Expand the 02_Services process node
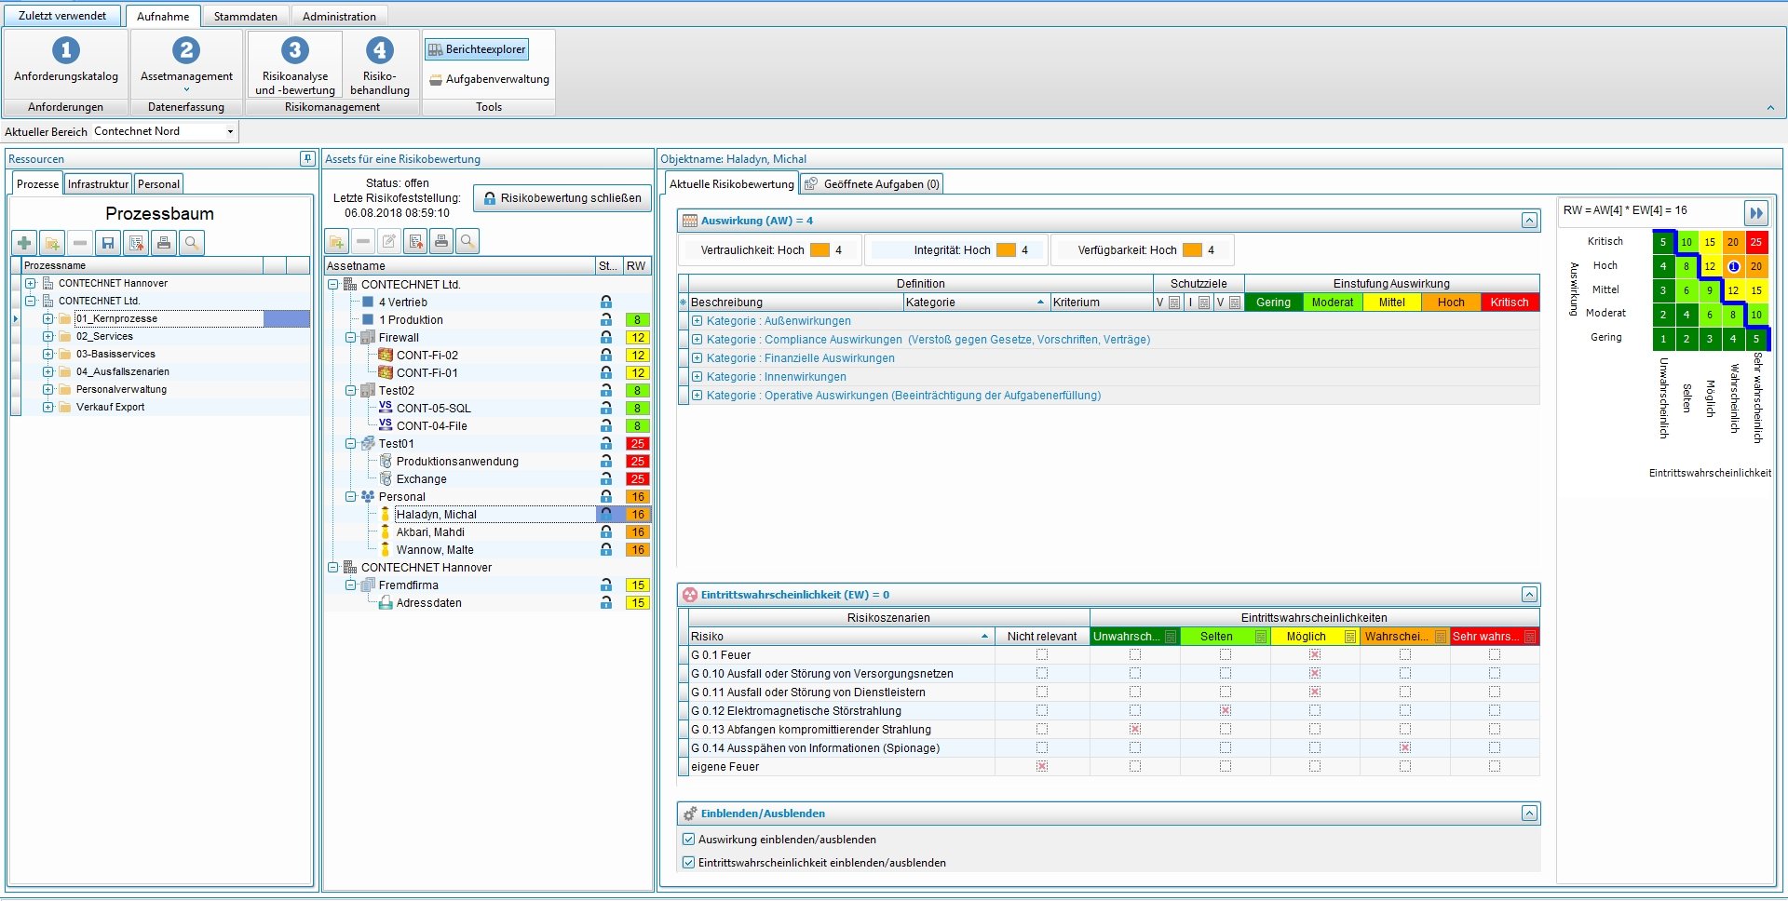This screenshot has height=901, width=1788. pos(47,336)
